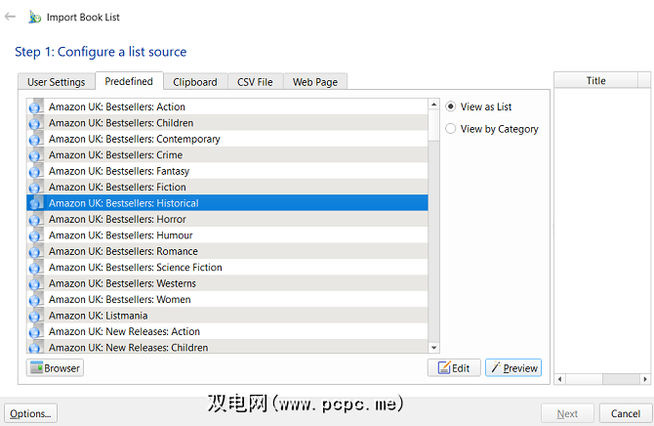Click the Next button

point(567,413)
